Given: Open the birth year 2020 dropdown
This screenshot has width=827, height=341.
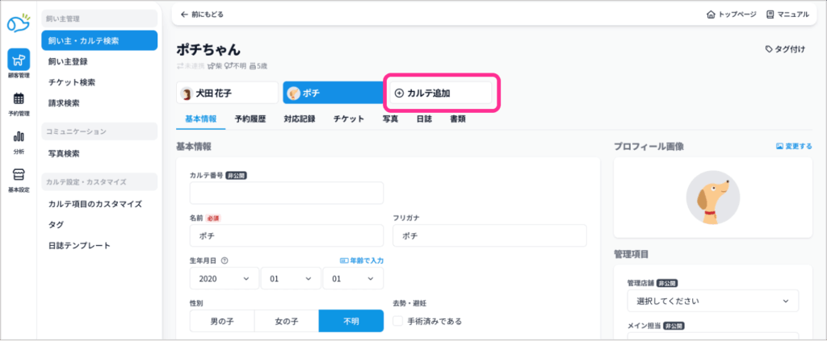Looking at the screenshot, I should (x=224, y=278).
